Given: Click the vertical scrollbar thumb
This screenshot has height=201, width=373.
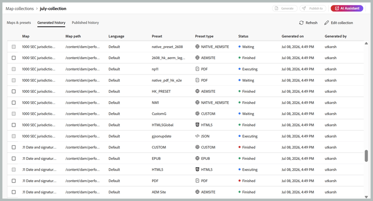Looking at the screenshot, I should coord(367,156).
